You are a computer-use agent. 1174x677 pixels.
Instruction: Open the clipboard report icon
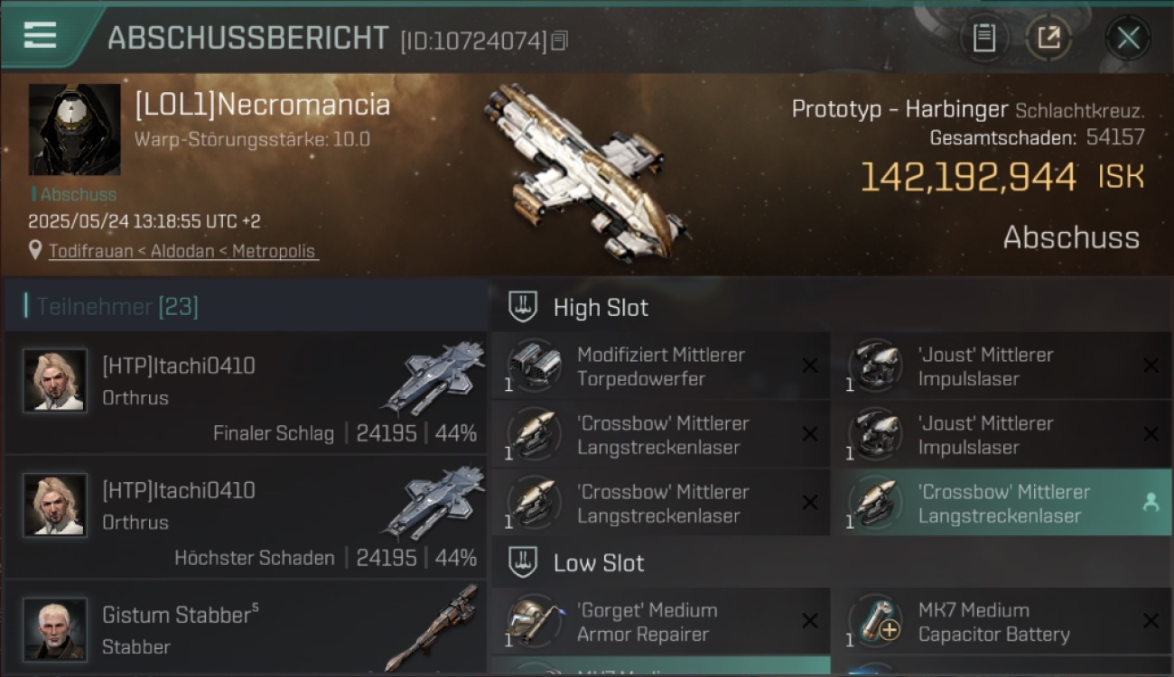[x=983, y=38]
